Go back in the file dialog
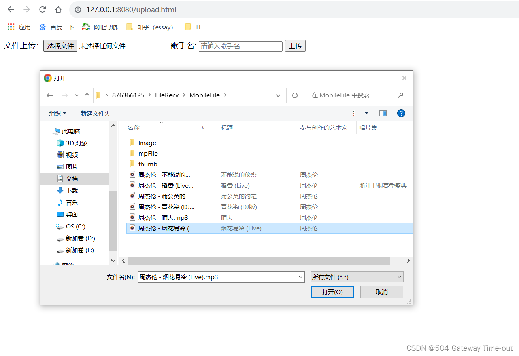Image resolution: width=519 pixels, height=356 pixels. [x=50, y=95]
